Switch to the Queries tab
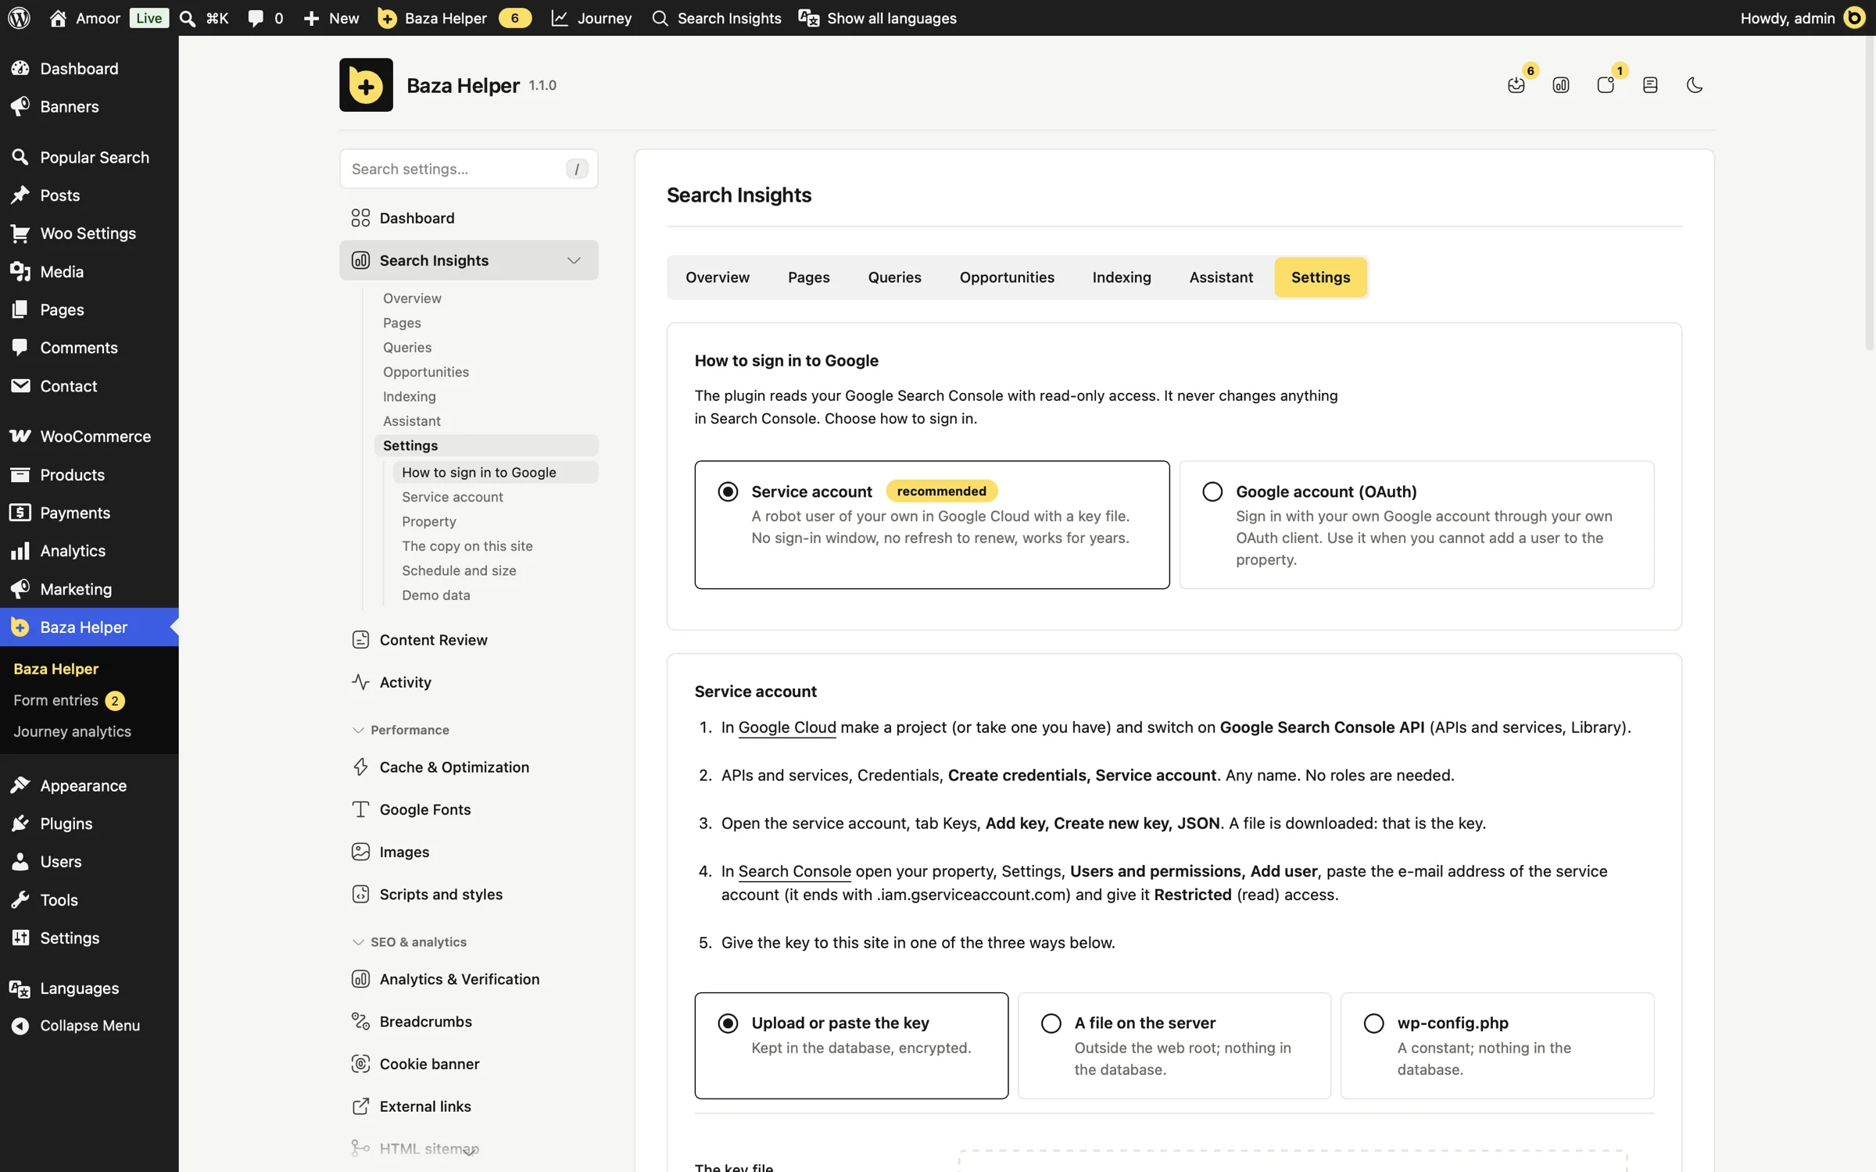Image resolution: width=1876 pixels, height=1172 pixels. click(894, 277)
